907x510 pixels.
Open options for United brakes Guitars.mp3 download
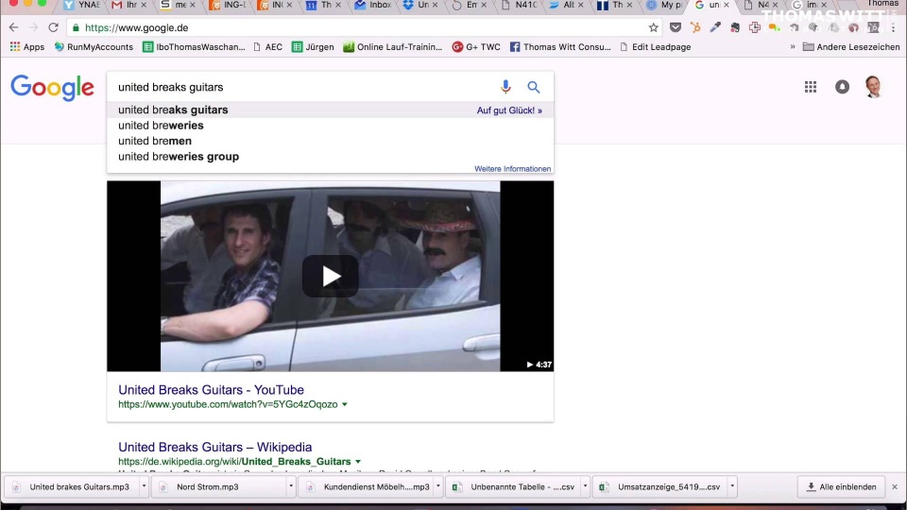point(144,486)
